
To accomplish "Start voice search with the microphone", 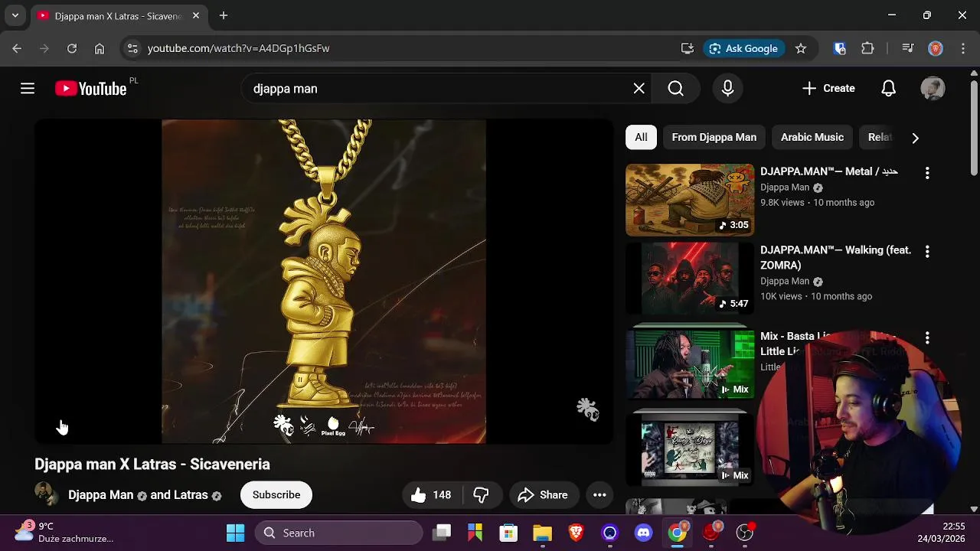I will click(727, 89).
